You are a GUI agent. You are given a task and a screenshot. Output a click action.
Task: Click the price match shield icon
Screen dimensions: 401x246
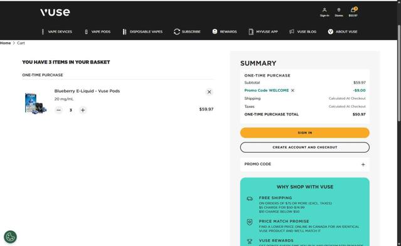[x=250, y=222]
